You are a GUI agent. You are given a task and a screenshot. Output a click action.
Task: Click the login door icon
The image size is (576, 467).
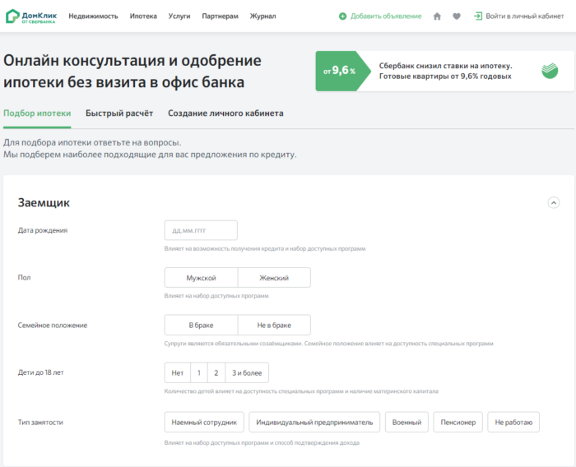(x=477, y=16)
